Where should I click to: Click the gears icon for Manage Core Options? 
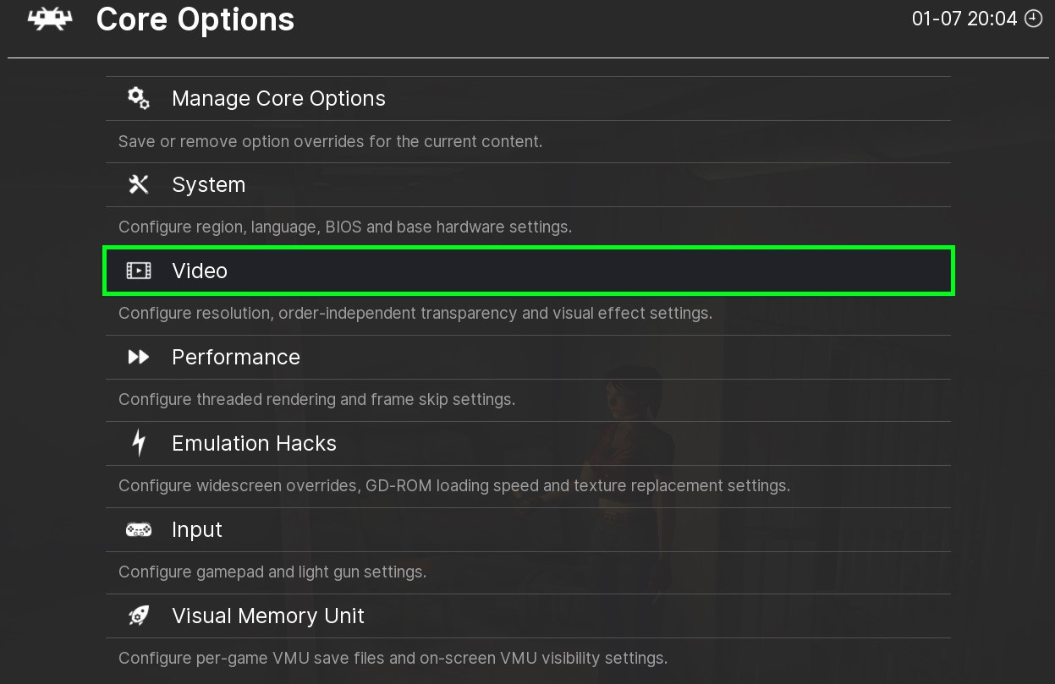[x=139, y=98]
